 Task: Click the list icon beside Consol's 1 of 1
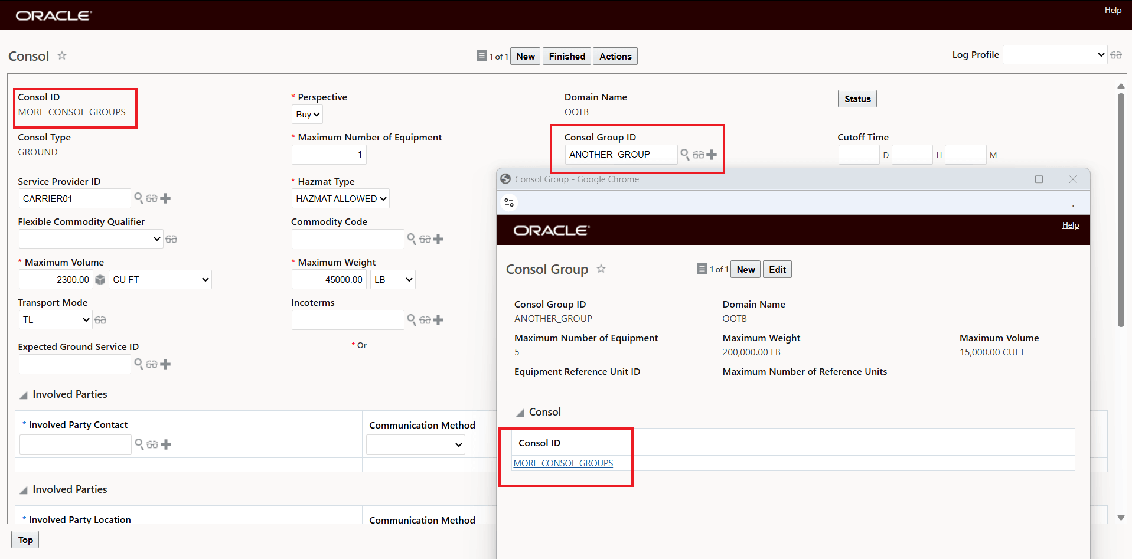pyautogui.click(x=482, y=56)
